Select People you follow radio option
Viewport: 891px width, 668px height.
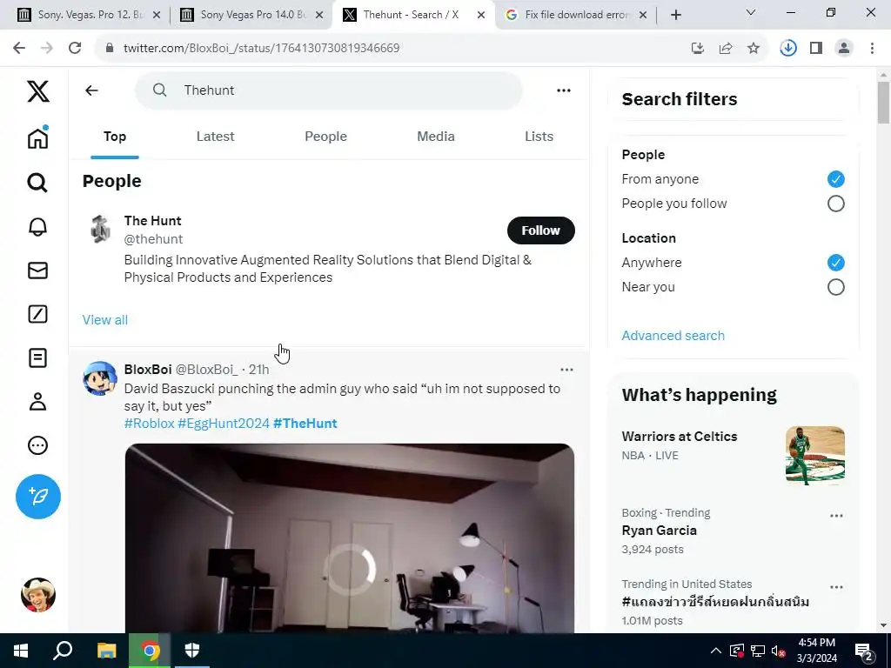coord(835,204)
